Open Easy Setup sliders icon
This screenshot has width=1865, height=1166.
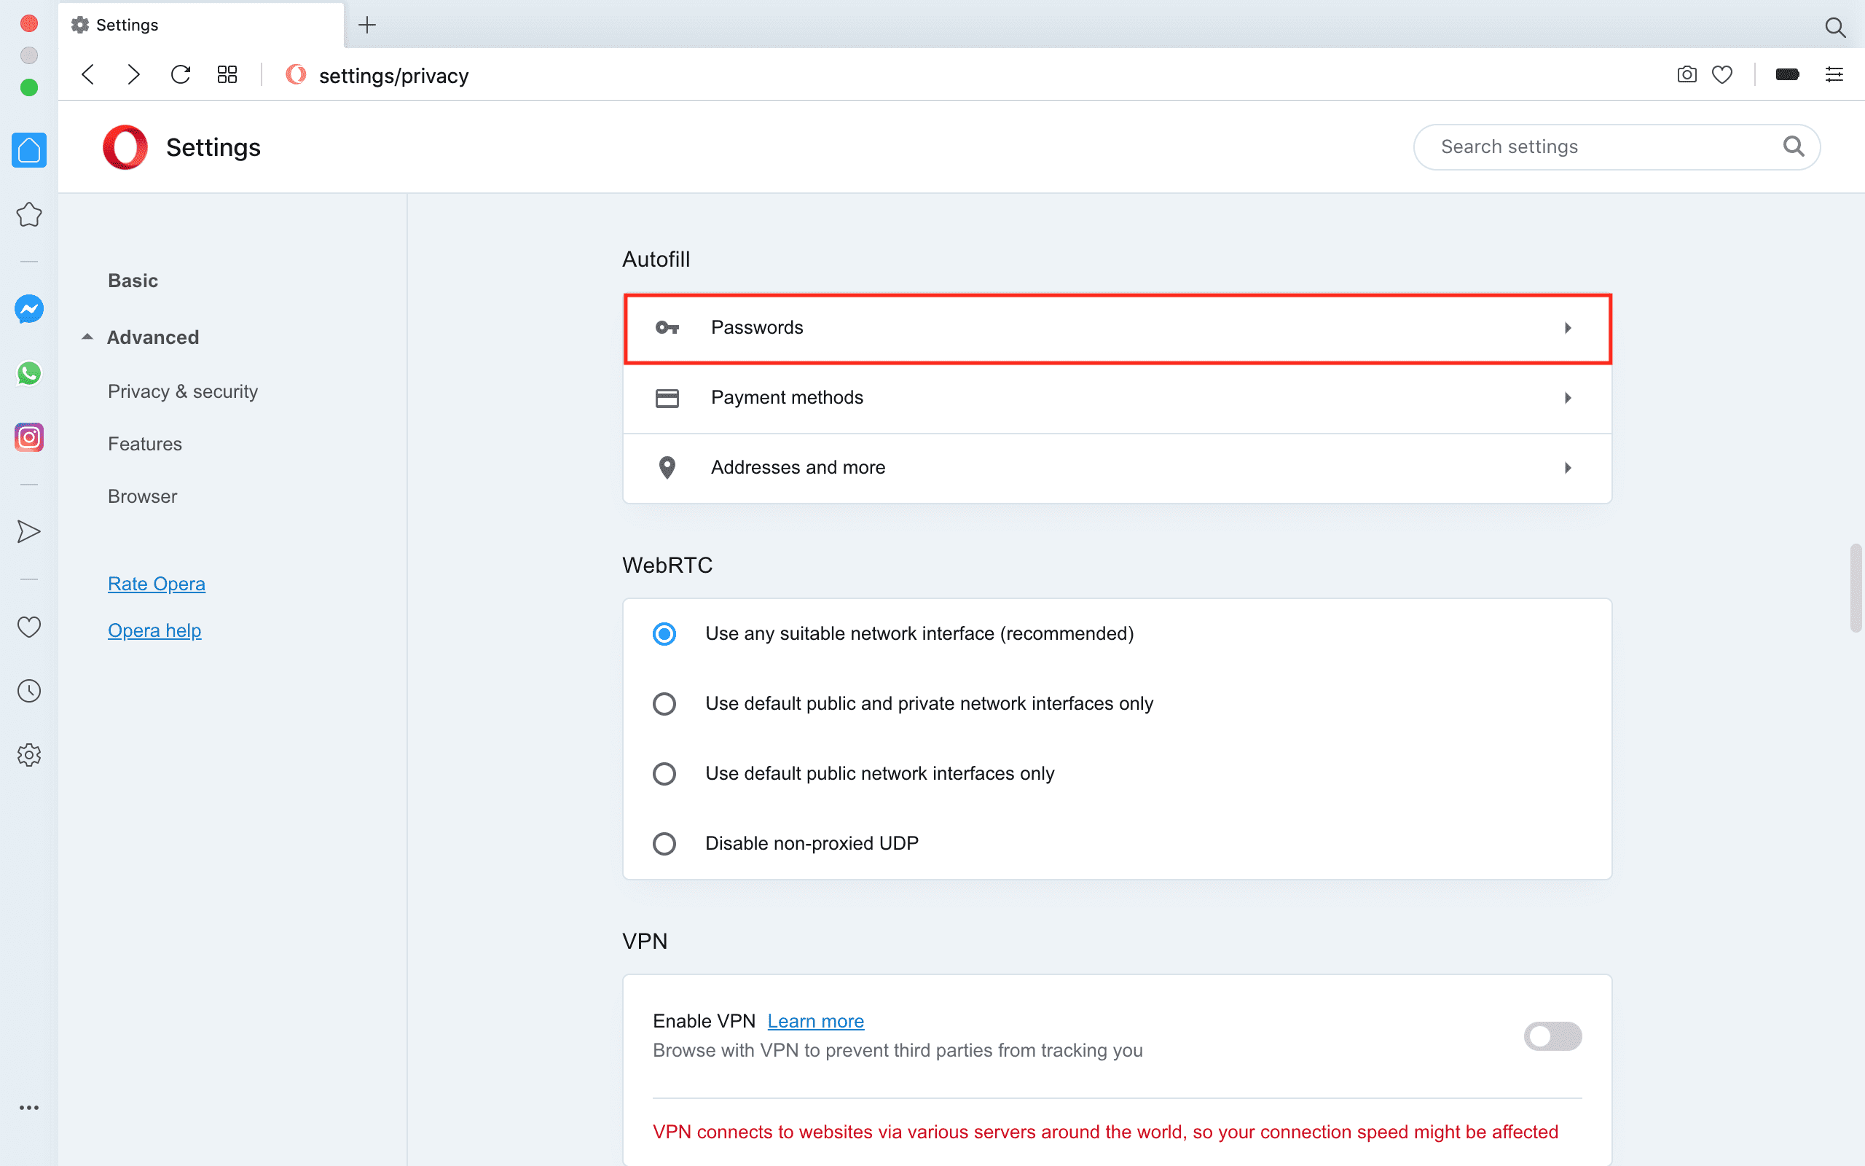coord(1834,75)
